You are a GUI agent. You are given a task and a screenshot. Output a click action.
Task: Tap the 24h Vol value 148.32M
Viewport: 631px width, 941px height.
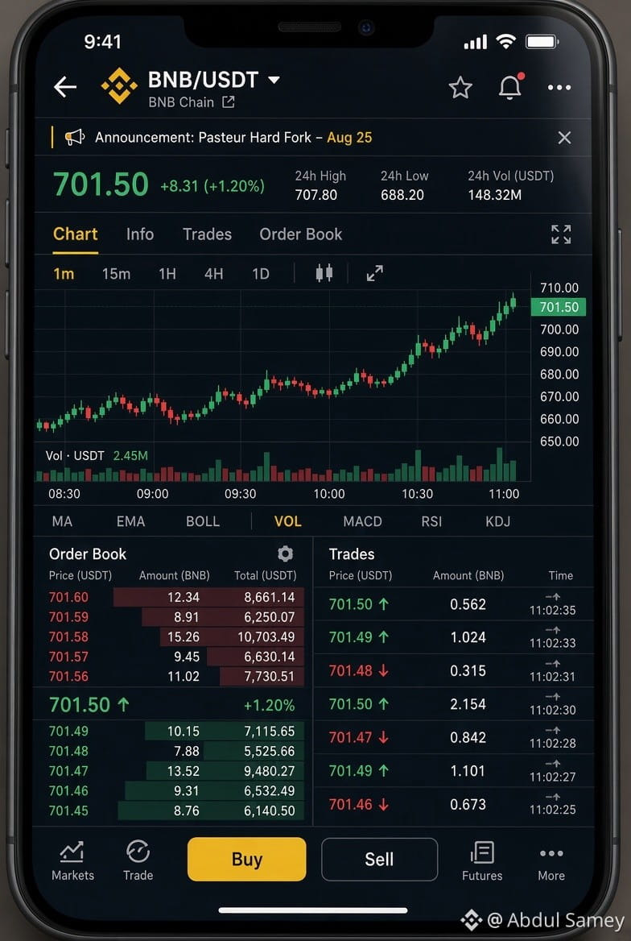(x=495, y=195)
